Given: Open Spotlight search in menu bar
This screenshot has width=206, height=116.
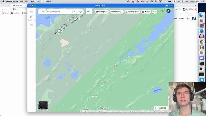Looking at the screenshot, I should [x=179, y=1].
